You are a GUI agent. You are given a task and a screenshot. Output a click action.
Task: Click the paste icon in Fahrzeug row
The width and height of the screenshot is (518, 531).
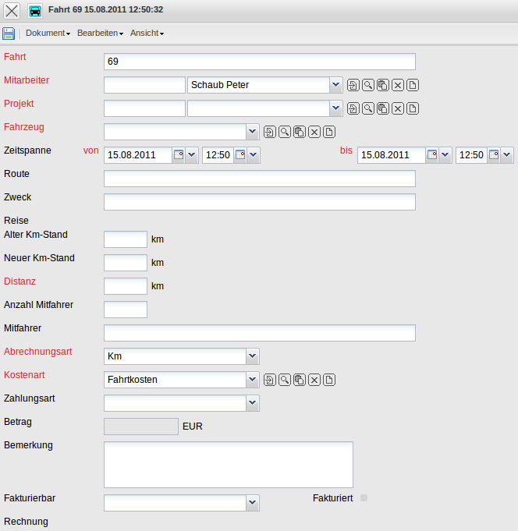pos(299,132)
